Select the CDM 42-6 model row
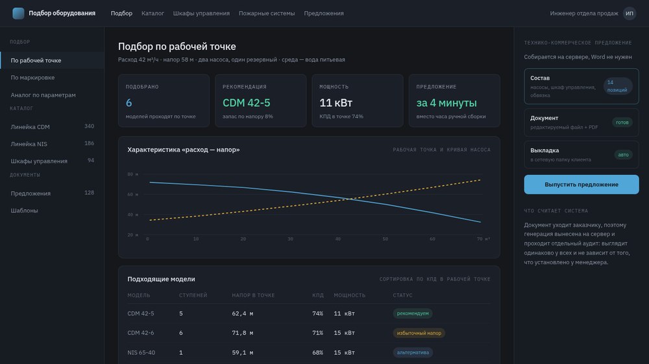This screenshot has height=364, width=649. click(x=309, y=333)
